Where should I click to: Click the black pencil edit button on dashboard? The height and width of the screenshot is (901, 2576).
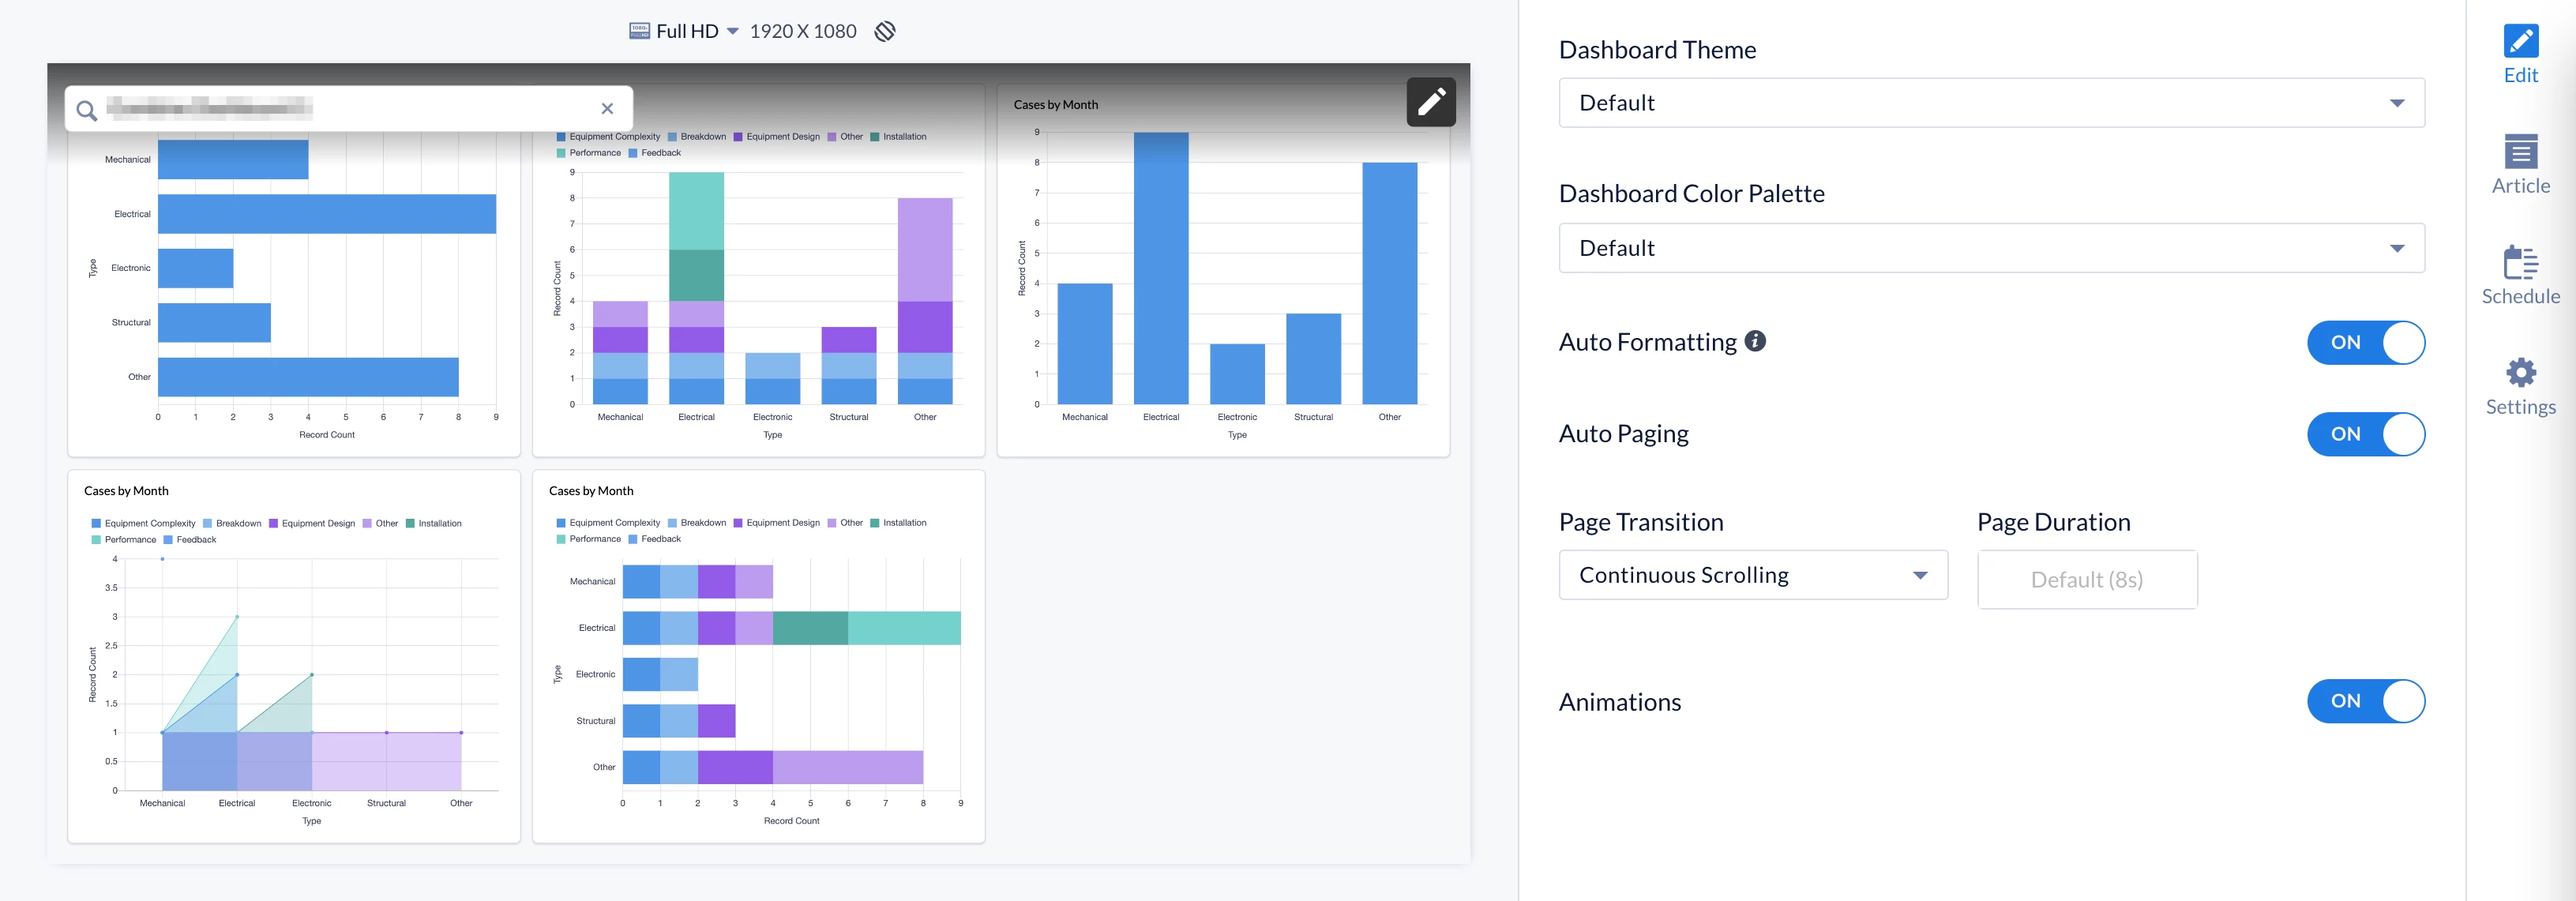click(x=1430, y=102)
